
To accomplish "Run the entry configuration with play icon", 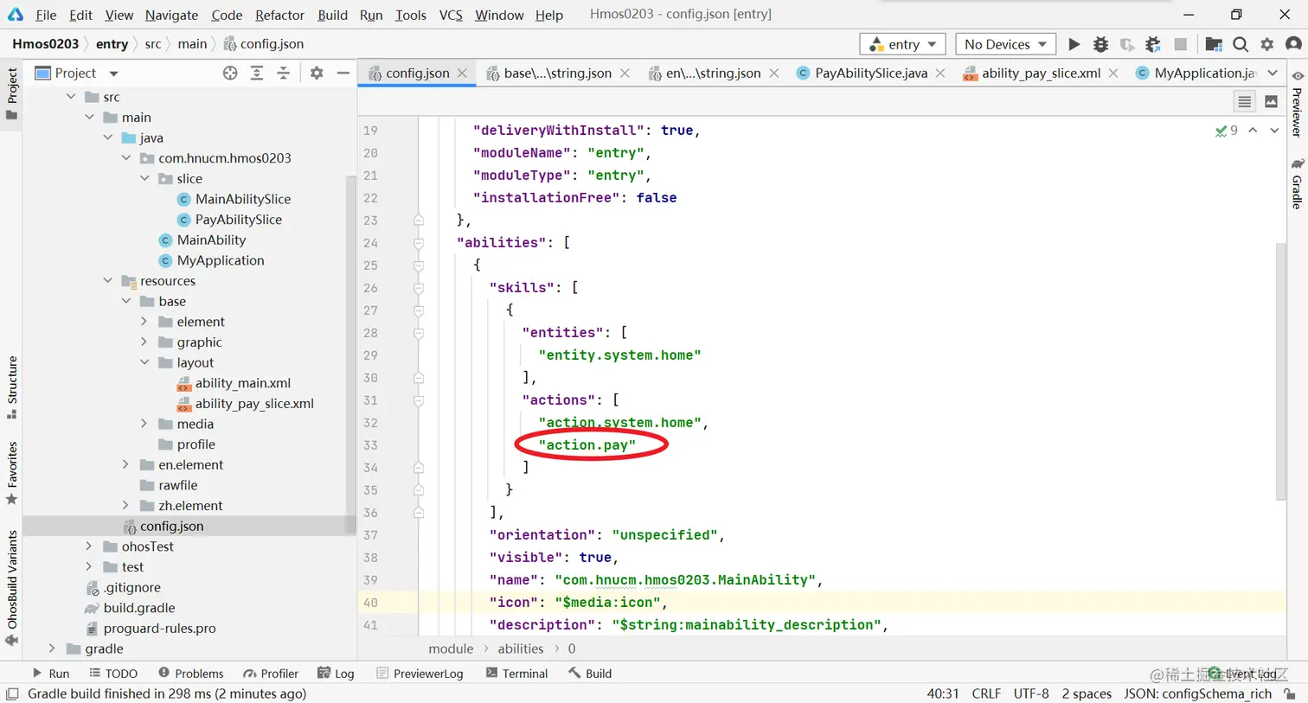I will [x=1074, y=44].
